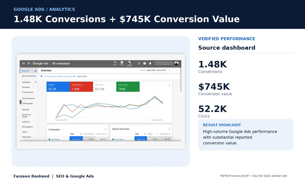Open the help question mark icon

pos(145,63)
